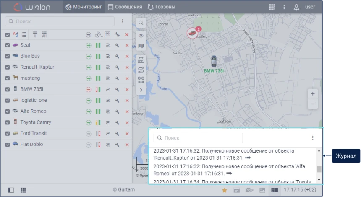This screenshot has width=361, height=197.
Task: Select the Ford Transit unit name
Action: click(34, 133)
